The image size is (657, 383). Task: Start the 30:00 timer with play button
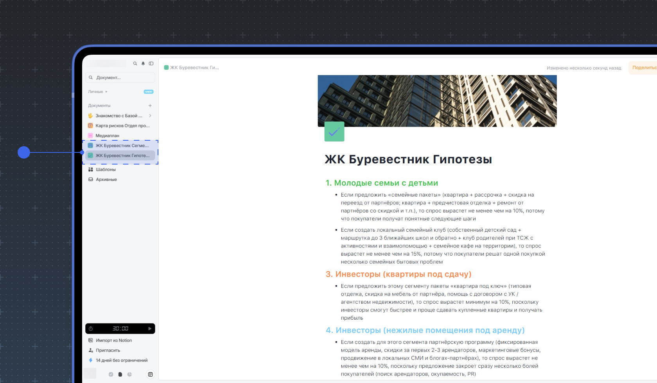pos(150,329)
